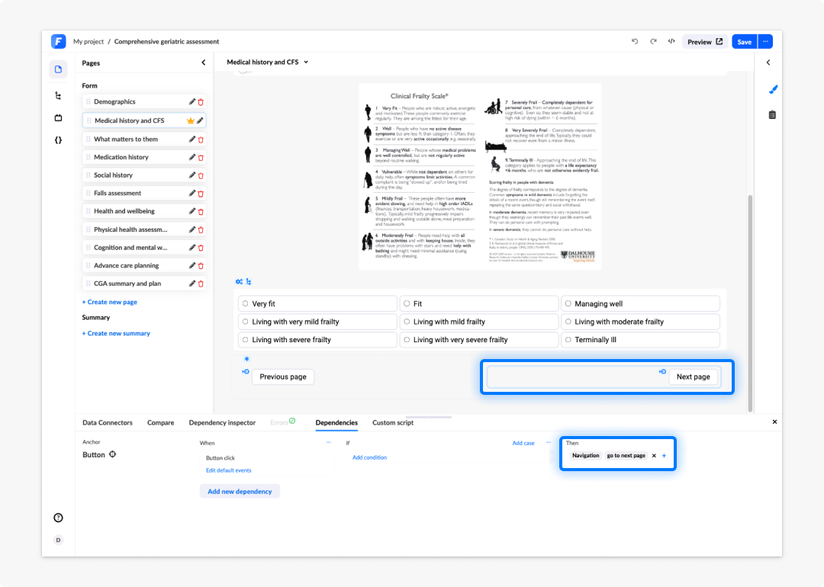The height and width of the screenshot is (587, 824).
Task: Select the Very fit radio option
Action: tap(317, 303)
